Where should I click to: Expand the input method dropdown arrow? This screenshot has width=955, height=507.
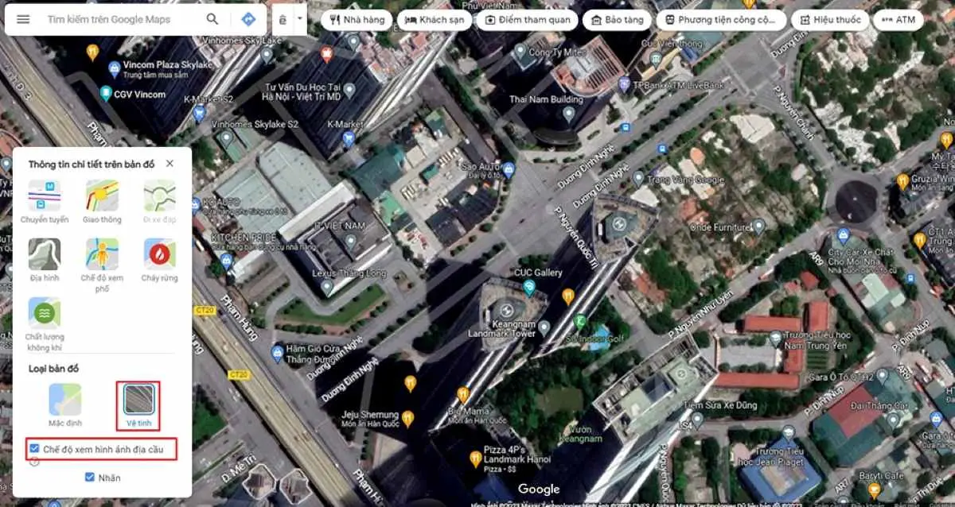[x=299, y=17]
